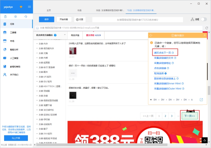Switch to the plain 任务 tab
This screenshot has width=211, height=148.
click(x=80, y=10)
